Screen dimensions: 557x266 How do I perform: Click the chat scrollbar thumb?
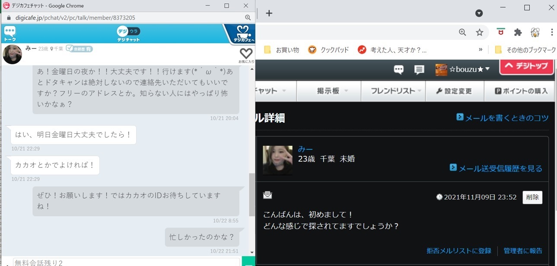(x=252, y=195)
